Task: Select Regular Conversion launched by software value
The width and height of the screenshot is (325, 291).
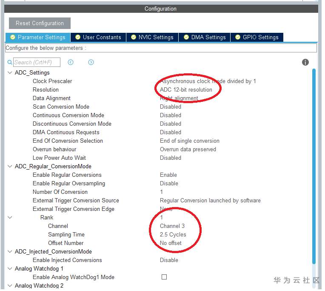Action: [210, 200]
